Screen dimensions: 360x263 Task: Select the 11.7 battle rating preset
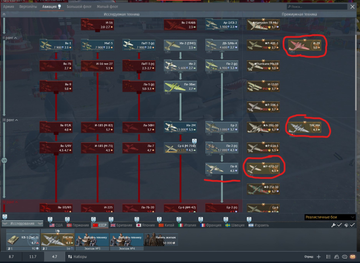32,257
